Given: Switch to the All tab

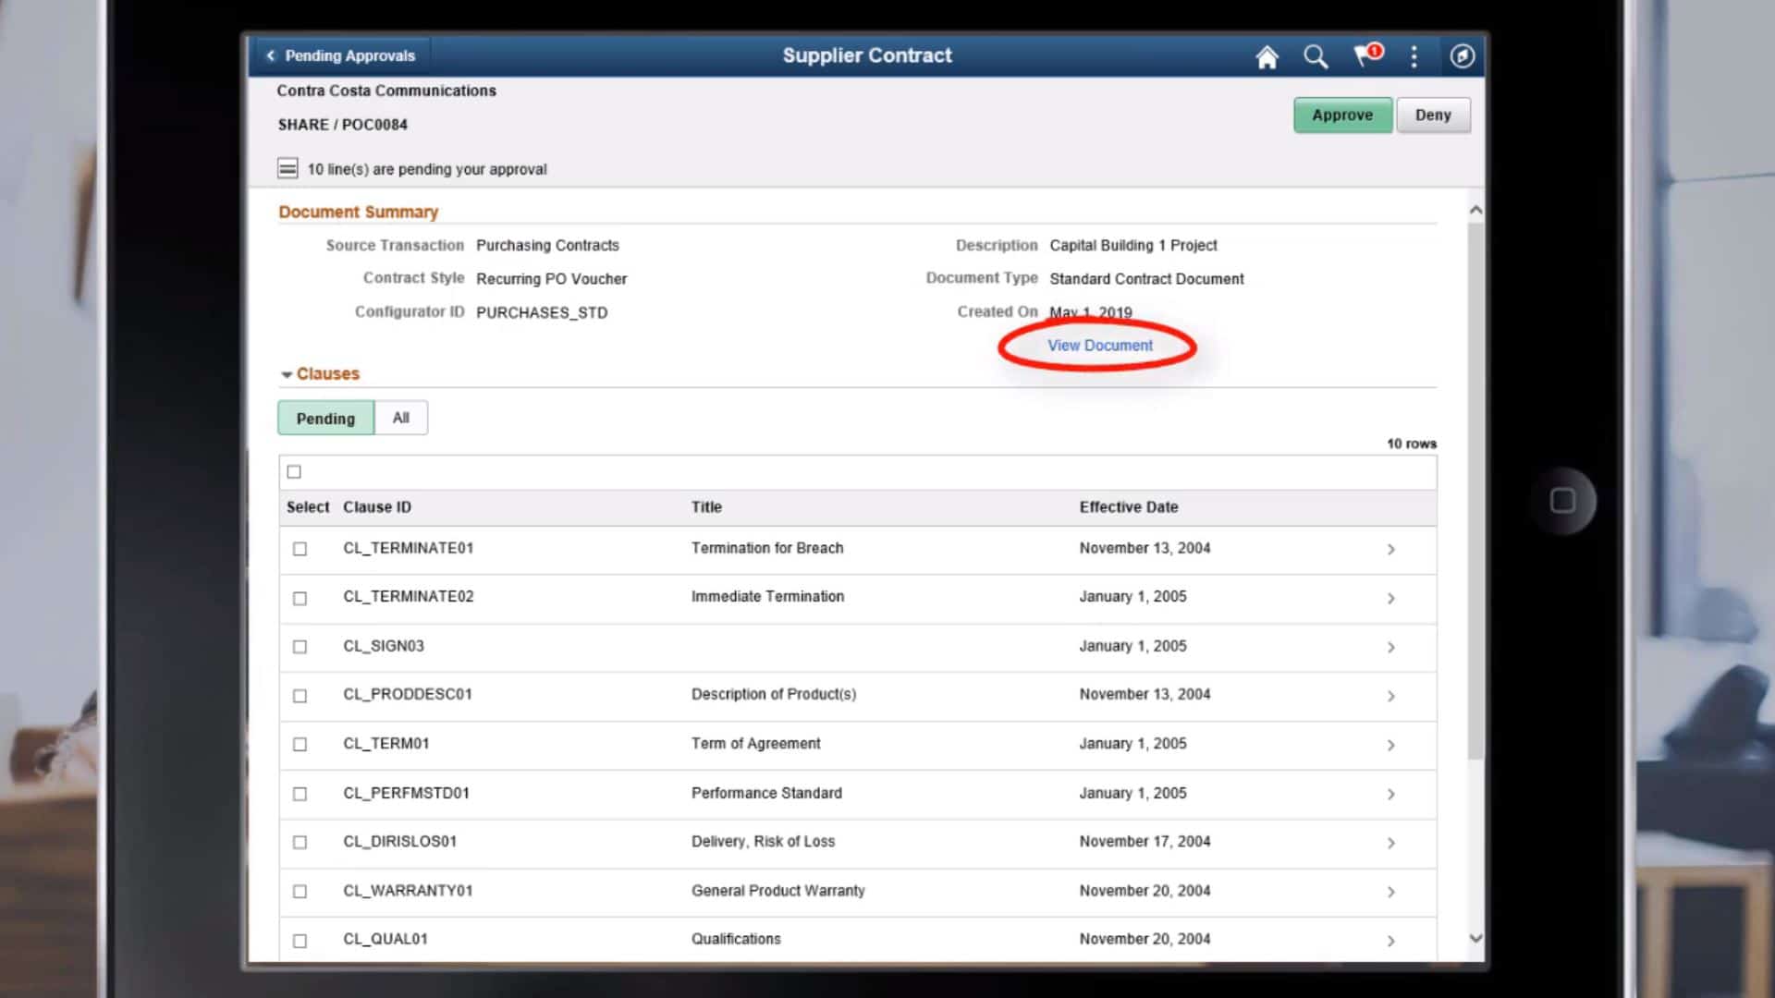Looking at the screenshot, I should click(400, 418).
